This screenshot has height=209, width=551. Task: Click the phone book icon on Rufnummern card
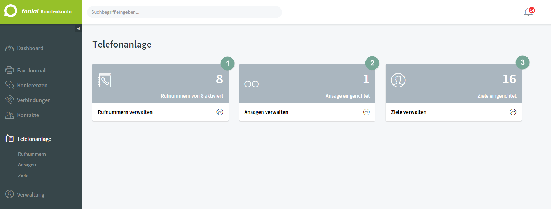point(105,80)
